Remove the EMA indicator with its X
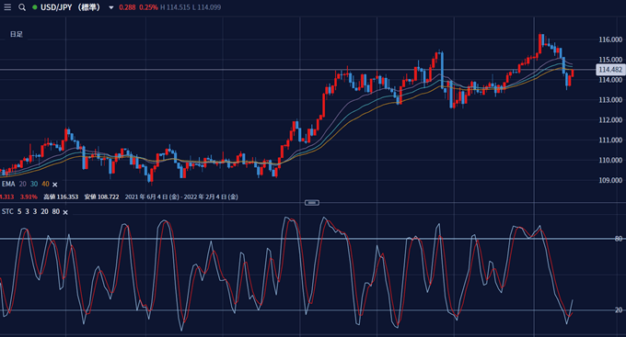The width and height of the screenshot is (626, 337). pyautogui.click(x=55, y=185)
